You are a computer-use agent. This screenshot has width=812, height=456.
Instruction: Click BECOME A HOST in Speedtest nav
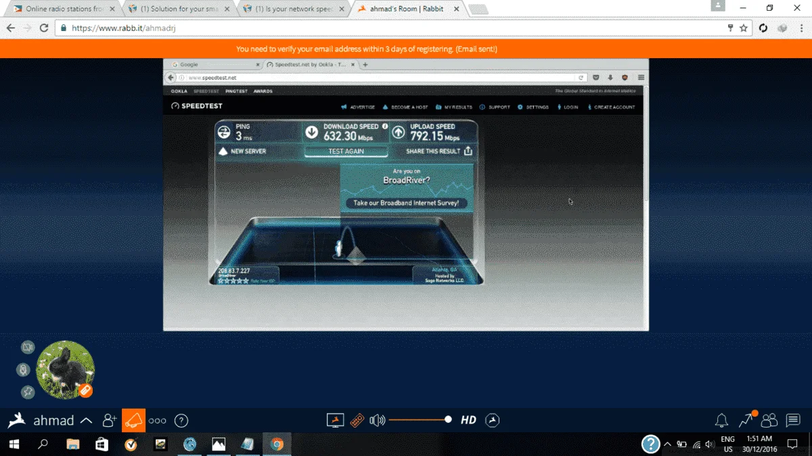(405, 107)
